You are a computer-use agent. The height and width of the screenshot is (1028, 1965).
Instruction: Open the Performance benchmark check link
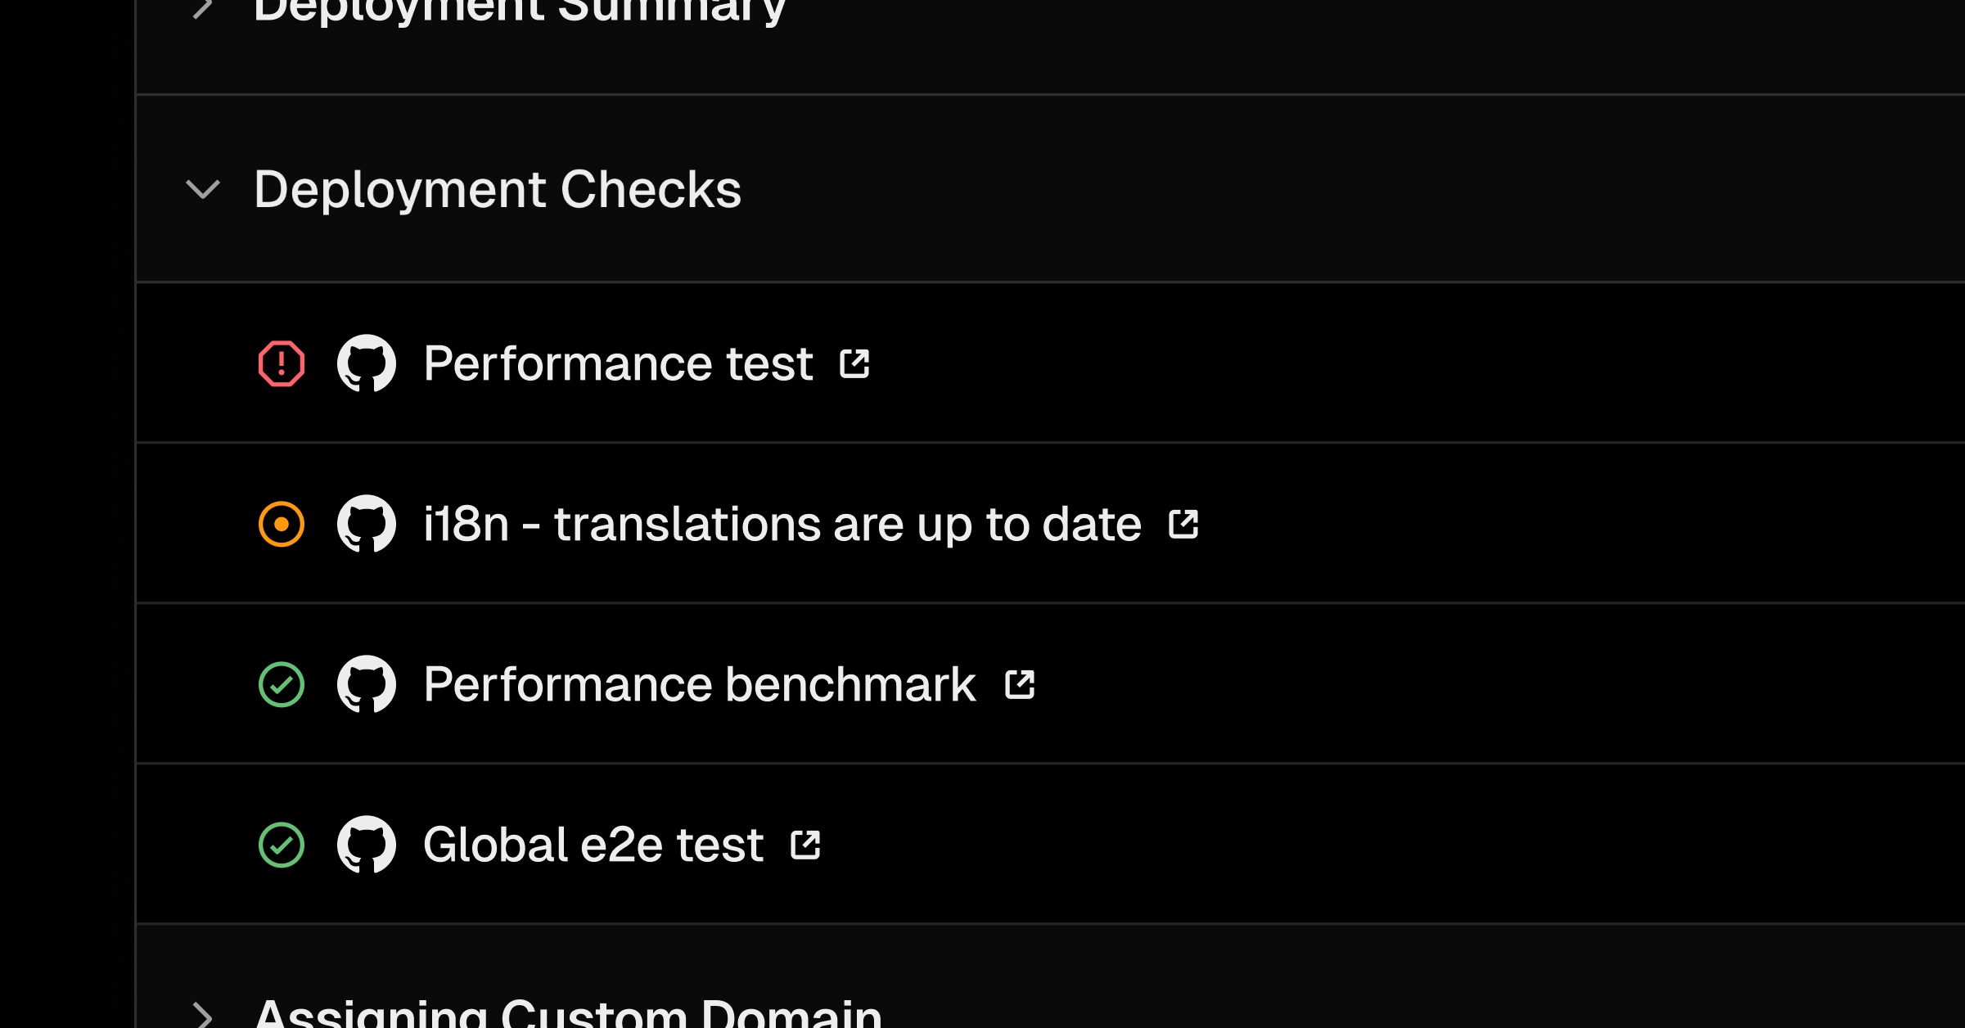coord(699,684)
